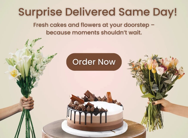Click the round chocolate ball on cake
The image size is (188, 138).
pyautogui.click(x=76, y=103)
